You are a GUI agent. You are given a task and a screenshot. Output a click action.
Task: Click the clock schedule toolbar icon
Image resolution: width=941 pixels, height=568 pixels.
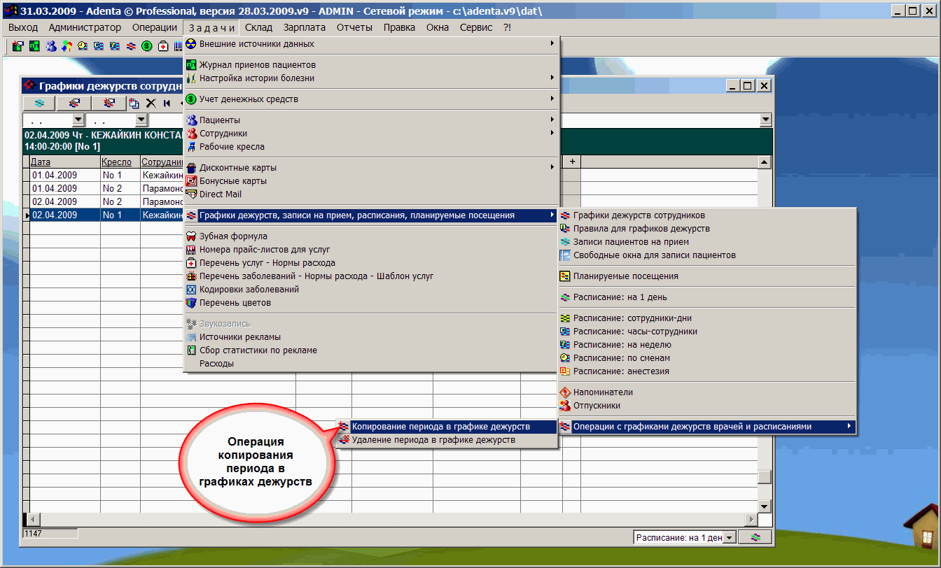coord(83,46)
